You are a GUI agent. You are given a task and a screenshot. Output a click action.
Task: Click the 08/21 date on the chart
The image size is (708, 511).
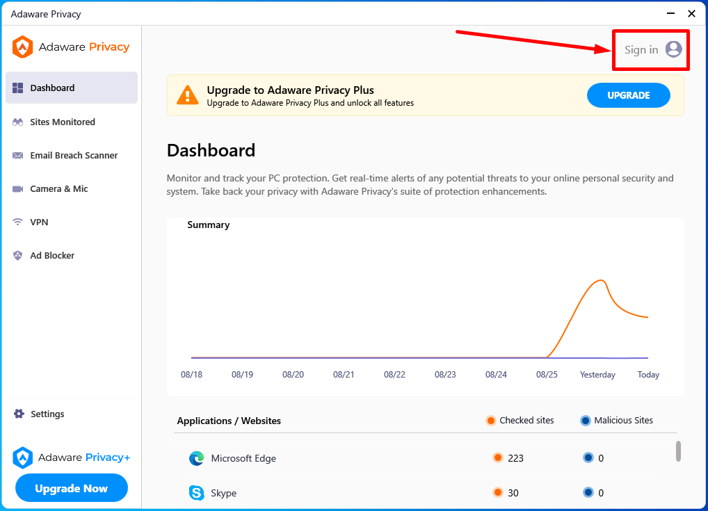344,375
